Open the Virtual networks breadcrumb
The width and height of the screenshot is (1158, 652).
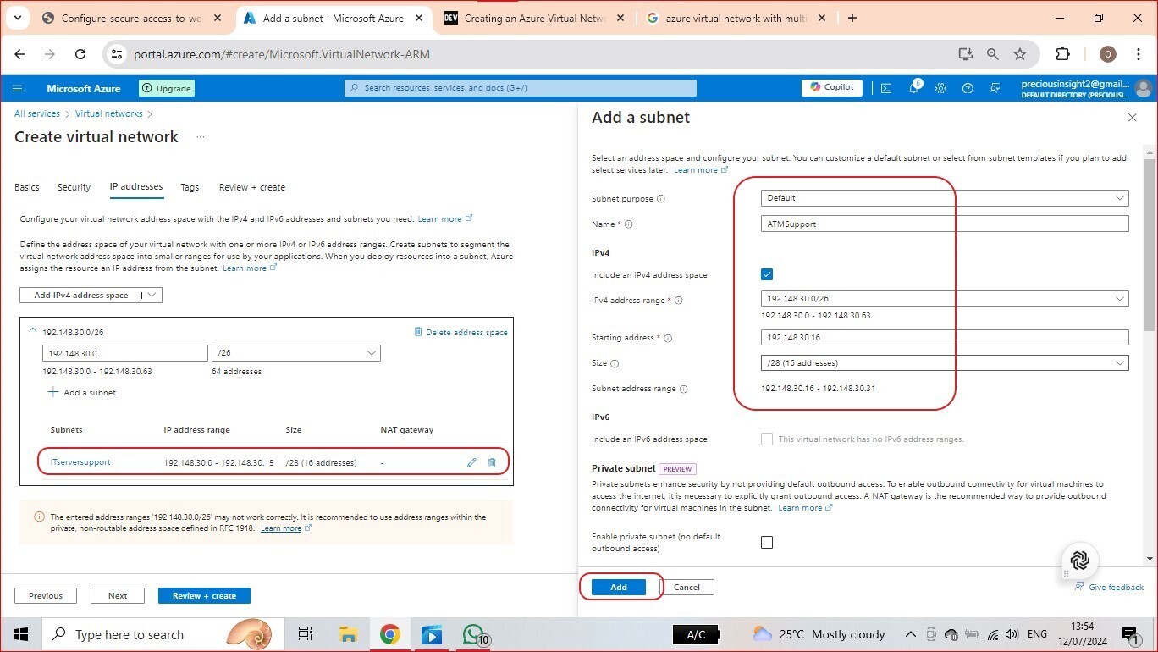tap(109, 113)
